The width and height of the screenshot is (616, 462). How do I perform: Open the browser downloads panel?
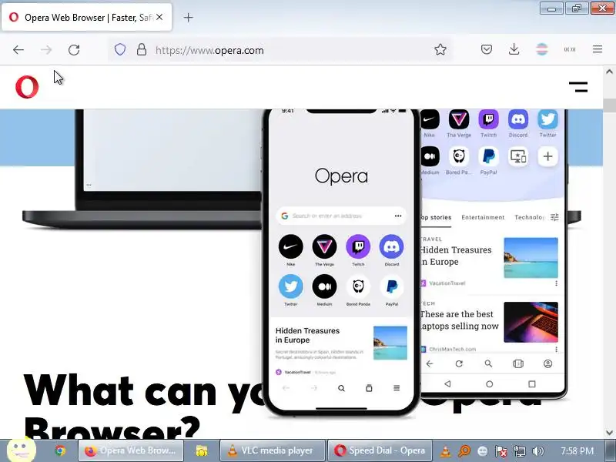(514, 49)
